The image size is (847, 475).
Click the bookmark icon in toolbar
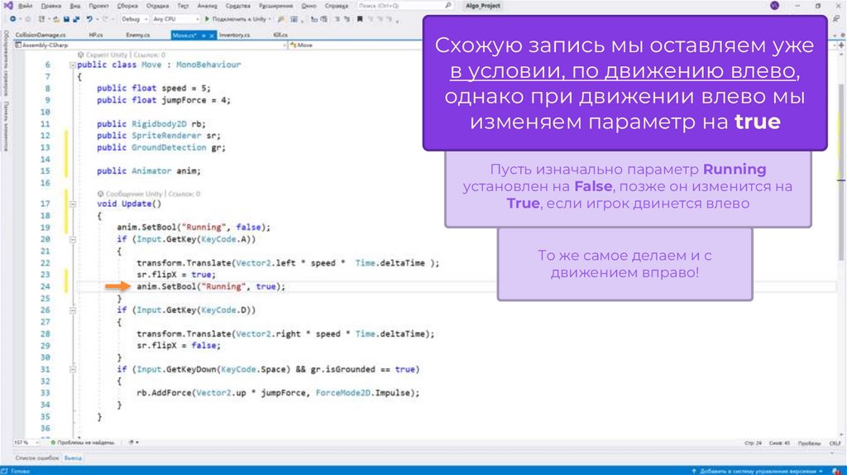[358, 17]
